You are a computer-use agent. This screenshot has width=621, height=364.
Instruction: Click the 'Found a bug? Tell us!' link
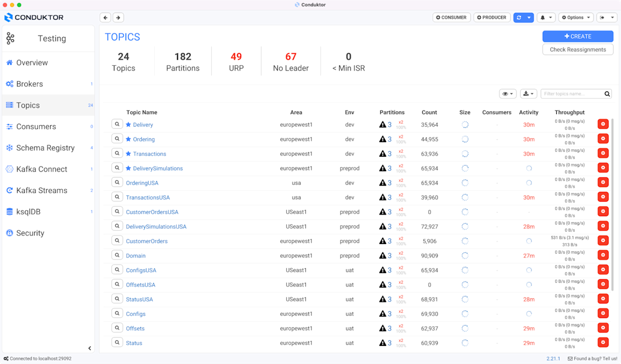click(592, 358)
